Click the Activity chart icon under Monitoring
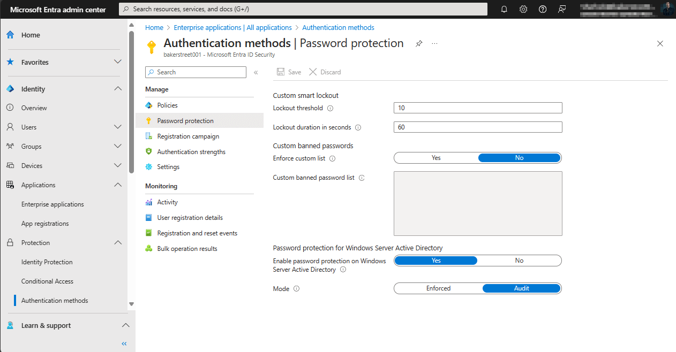Viewport: 676px width, 352px height. click(x=148, y=202)
